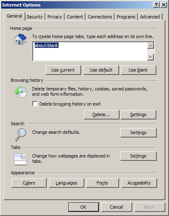Click in the home page address field
The image size is (169, 216).
click(x=90, y=51)
